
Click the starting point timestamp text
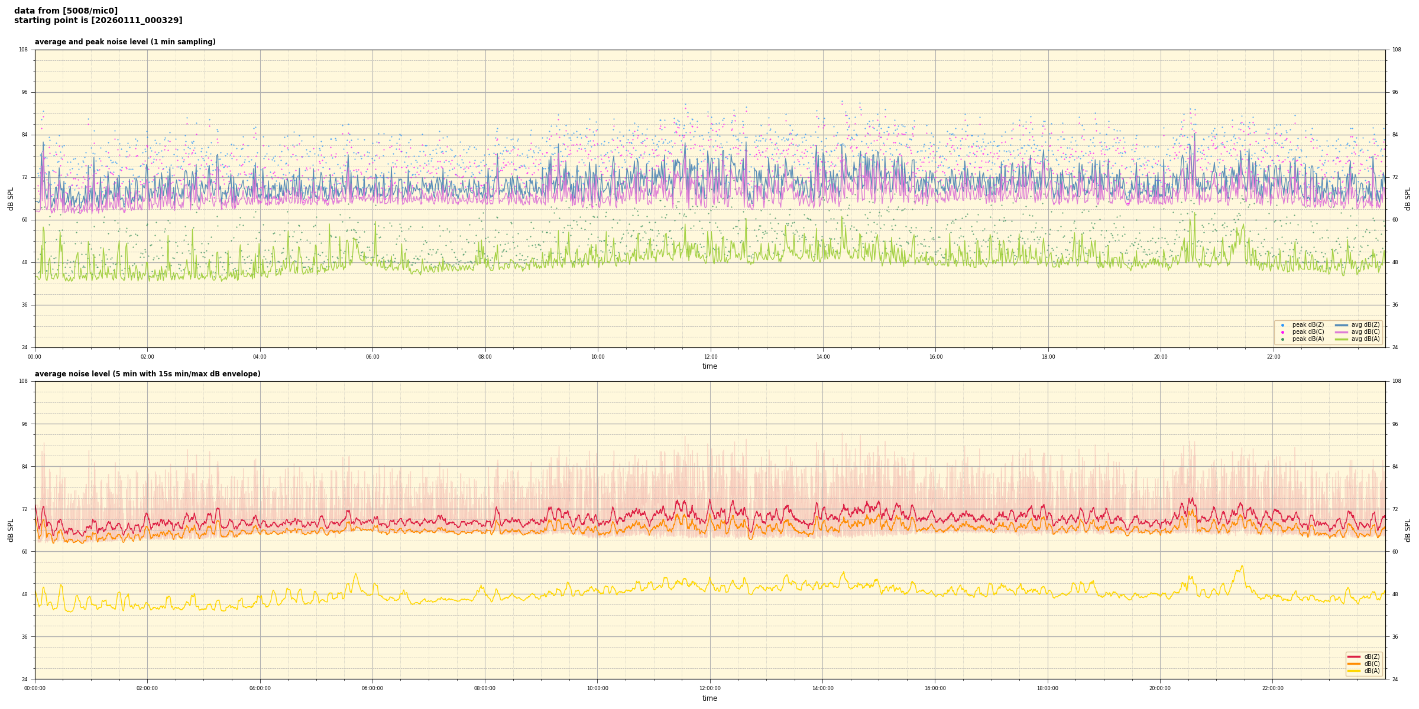pyautogui.click(x=98, y=20)
